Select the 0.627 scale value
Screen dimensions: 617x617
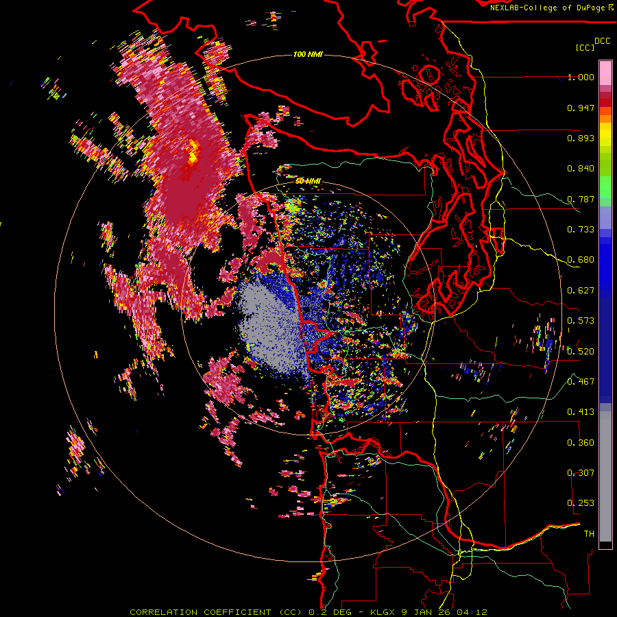(581, 291)
